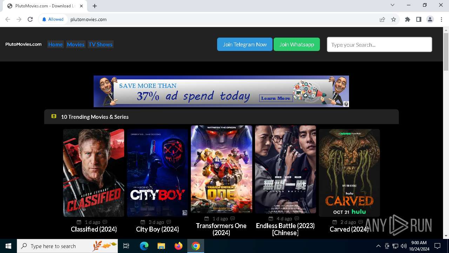The height and width of the screenshot is (253, 449).
Task: Click the comment icon under Endless Battle
Action: pyautogui.click(x=297, y=219)
